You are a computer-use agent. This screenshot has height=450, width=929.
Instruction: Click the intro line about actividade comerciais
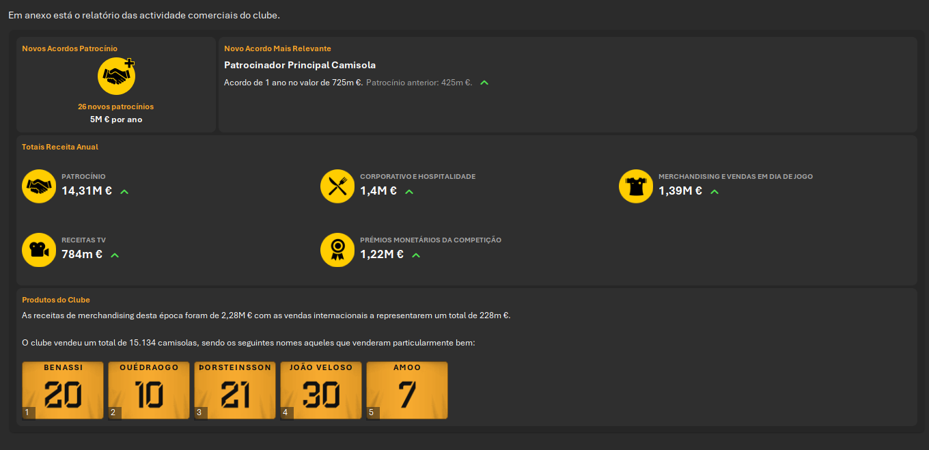pyautogui.click(x=144, y=15)
